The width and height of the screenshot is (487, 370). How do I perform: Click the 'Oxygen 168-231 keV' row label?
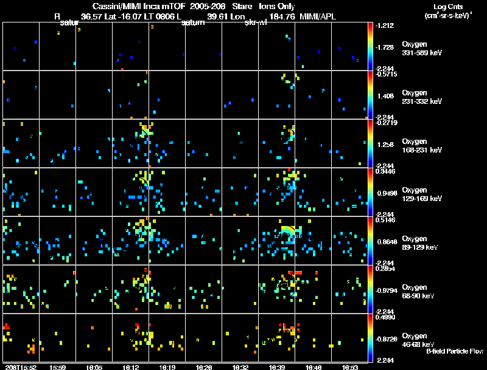coord(422,146)
